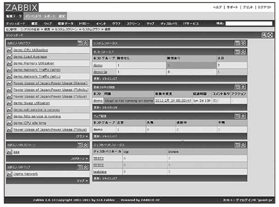Open menu icon of discovery status panel

coord(237,145)
